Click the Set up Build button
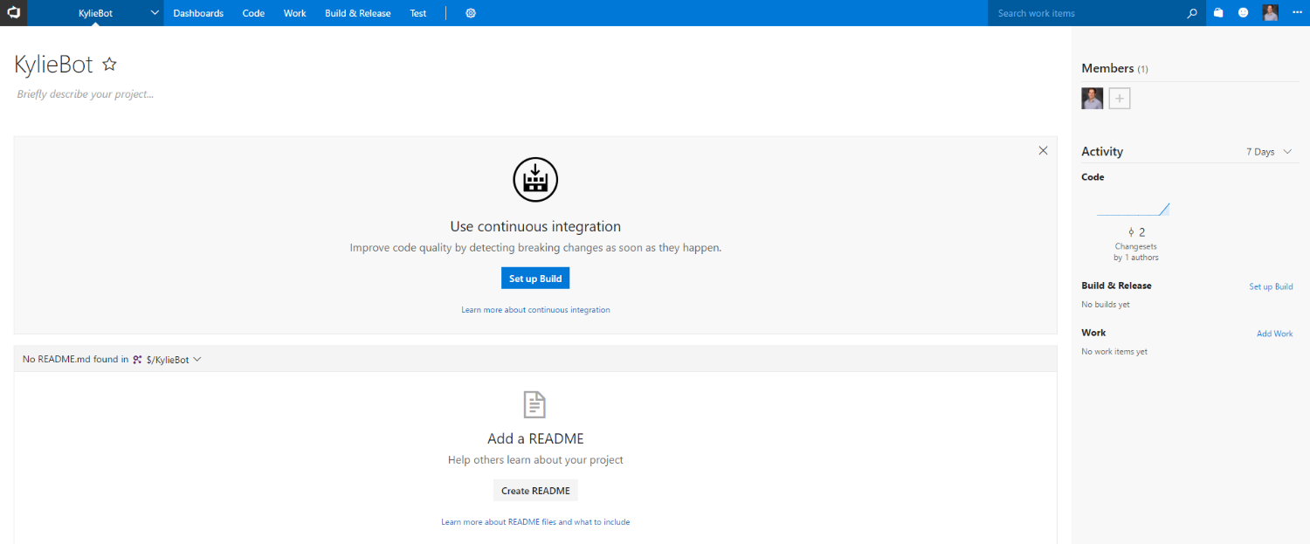This screenshot has height=544, width=1310. [x=535, y=279]
